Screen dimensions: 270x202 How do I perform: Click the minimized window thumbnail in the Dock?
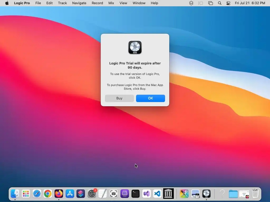(x=244, y=194)
